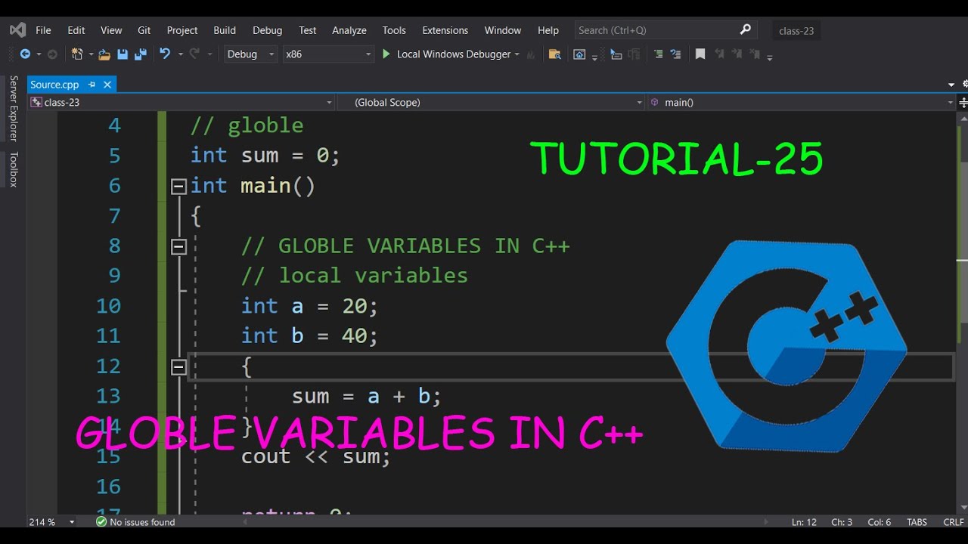
Task: Open the document tab list dropdown arrow
Action: coord(951,85)
